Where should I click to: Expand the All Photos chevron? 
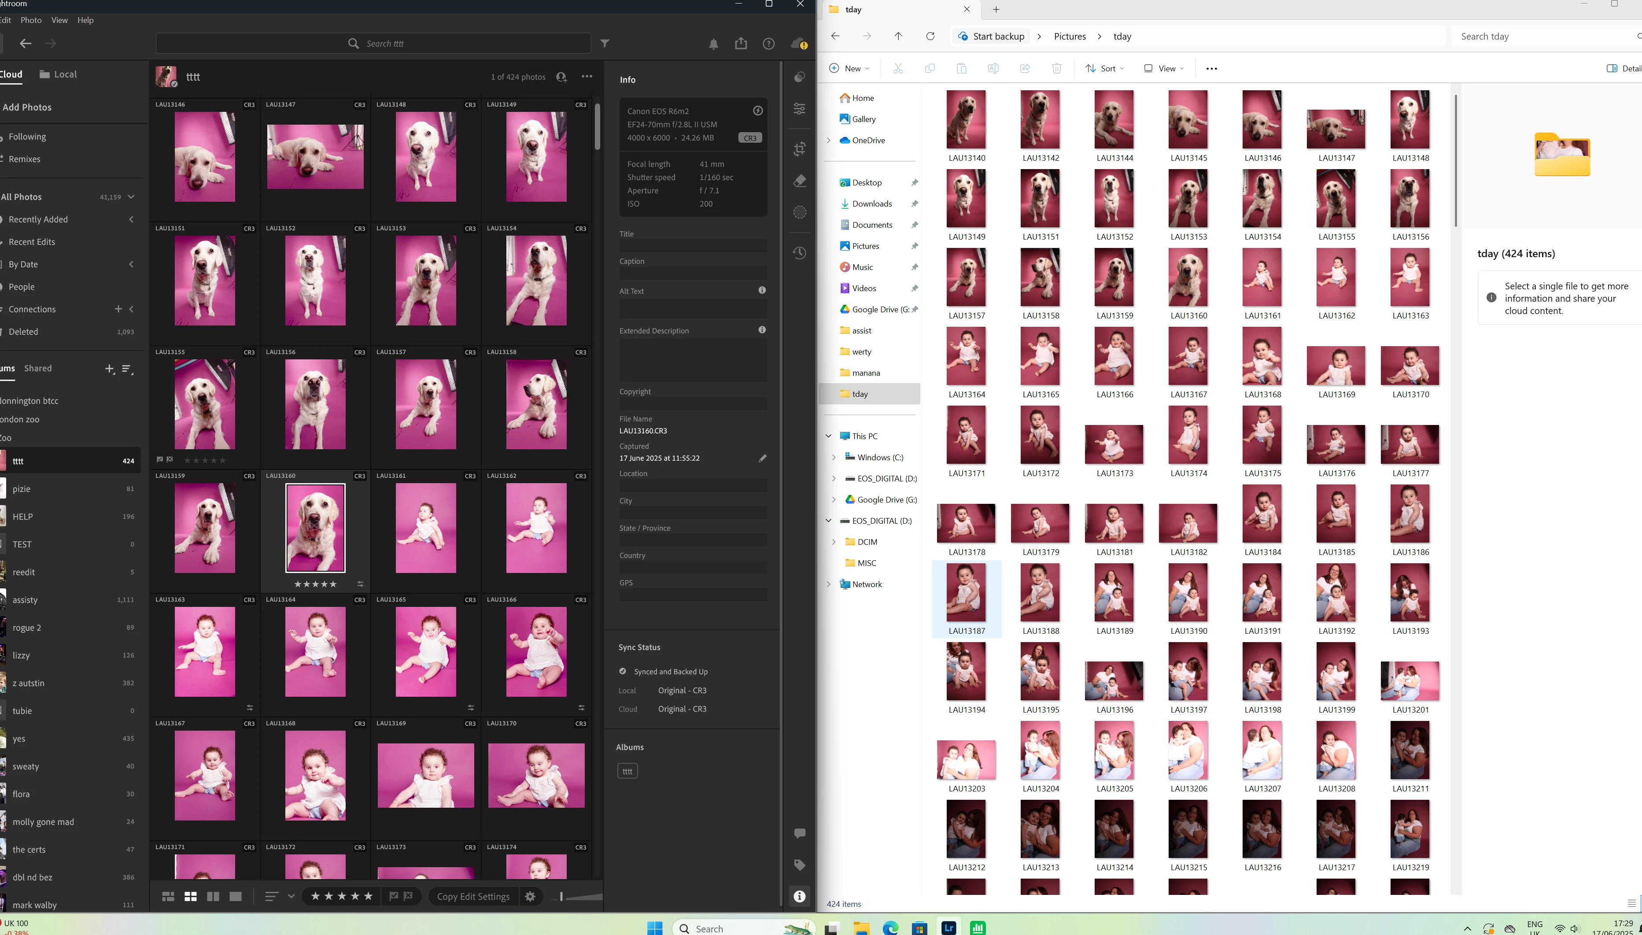pos(132,197)
